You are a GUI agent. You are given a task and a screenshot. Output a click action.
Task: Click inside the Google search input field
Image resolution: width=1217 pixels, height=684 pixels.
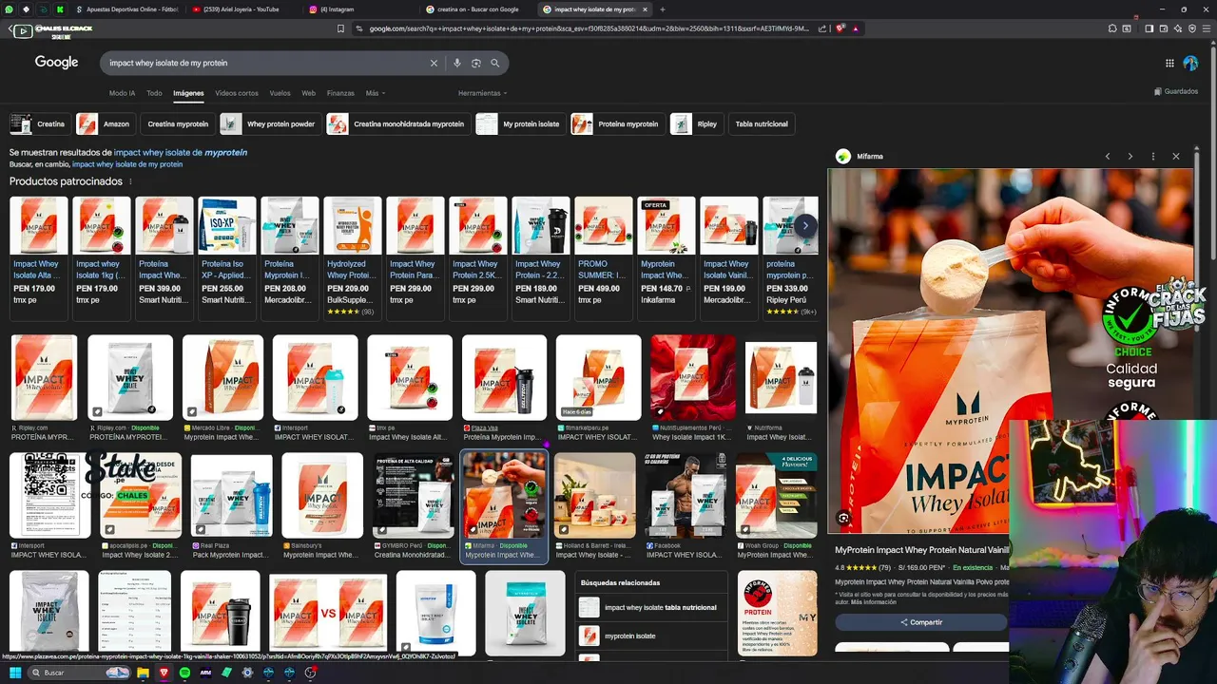[x=266, y=63]
